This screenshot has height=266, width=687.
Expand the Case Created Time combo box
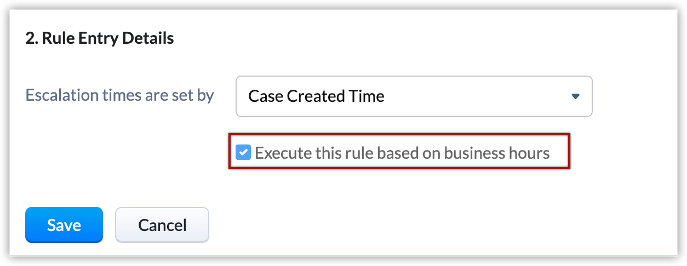coord(414,96)
